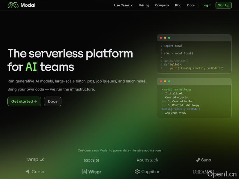Click the ramp company logo

(x=35, y=160)
